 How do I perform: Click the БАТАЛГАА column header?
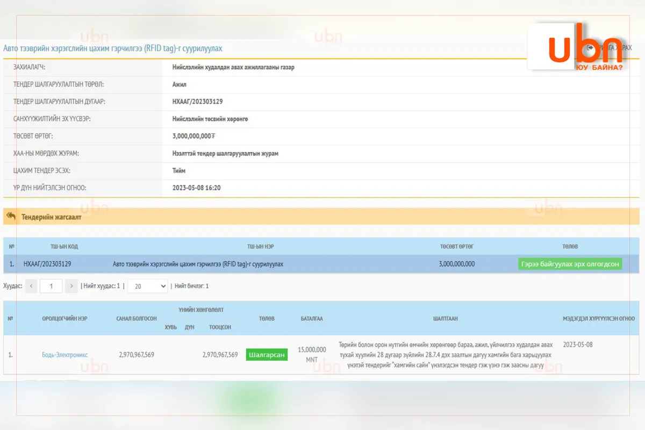tap(312, 318)
